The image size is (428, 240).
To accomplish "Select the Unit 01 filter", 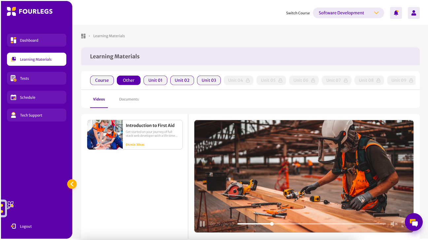I will [x=155, y=80].
